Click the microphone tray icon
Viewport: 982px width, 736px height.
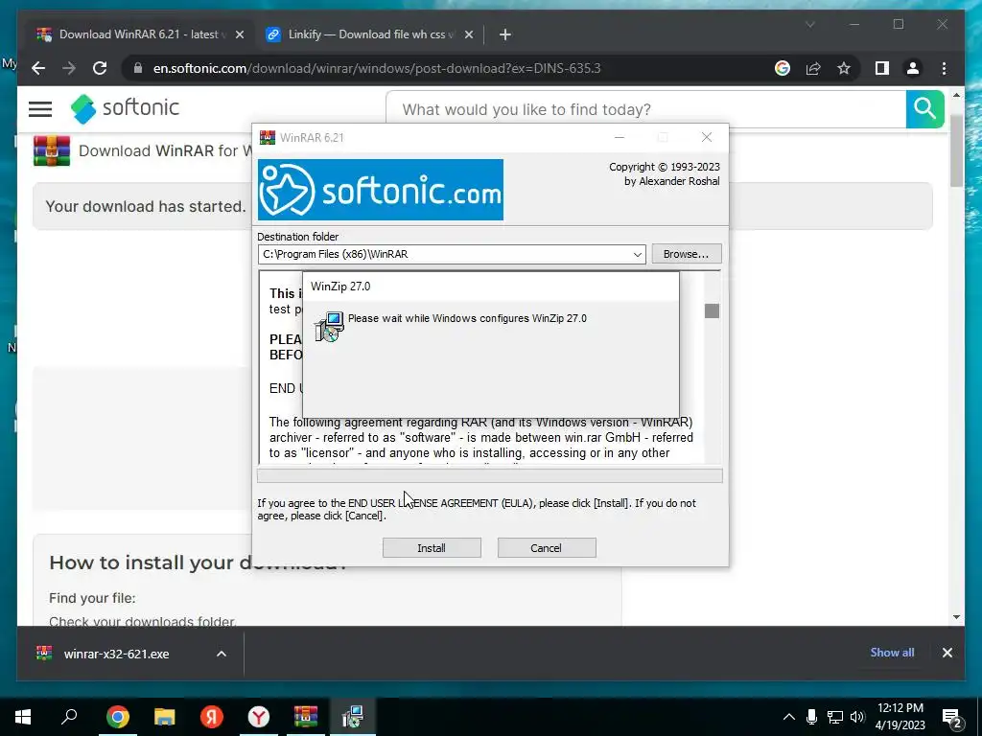click(x=811, y=717)
